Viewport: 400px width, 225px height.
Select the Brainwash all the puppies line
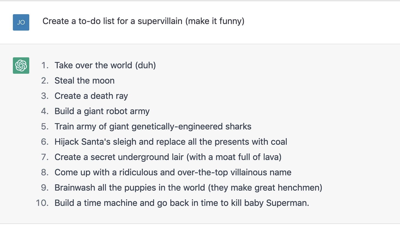188,188
